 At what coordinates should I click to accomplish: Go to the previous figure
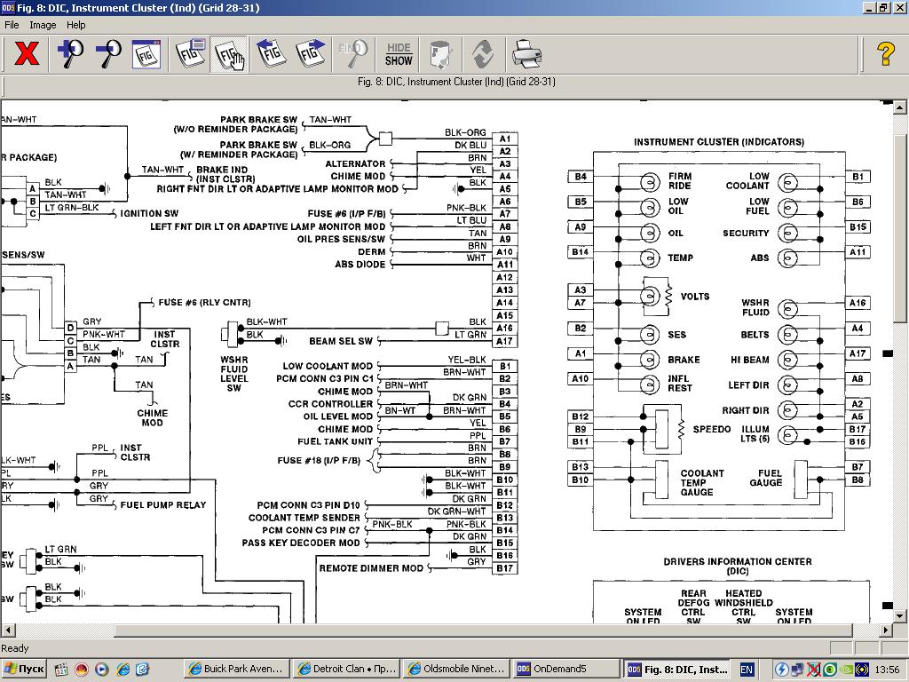pos(271,54)
